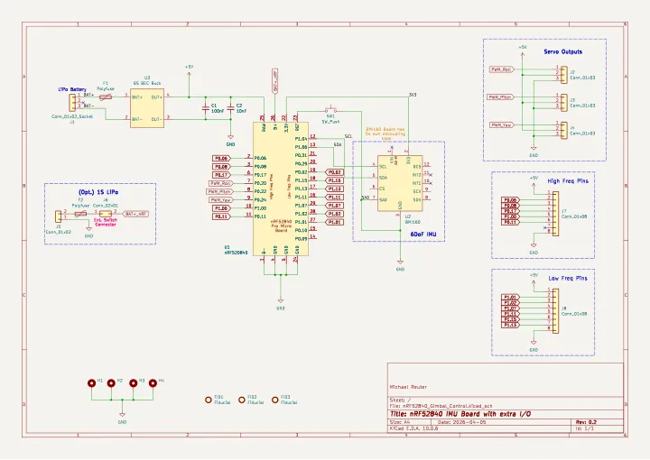Click capacitor C1 100nF symbol
This screenshot has height=460, width=650.
coord(206,108)
